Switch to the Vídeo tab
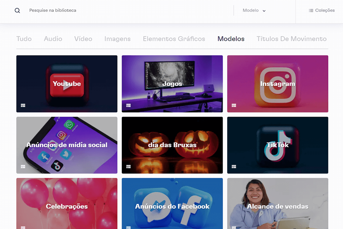 [83, 39]
